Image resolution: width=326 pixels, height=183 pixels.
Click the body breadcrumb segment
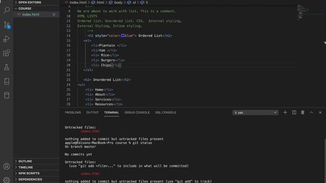118,3
